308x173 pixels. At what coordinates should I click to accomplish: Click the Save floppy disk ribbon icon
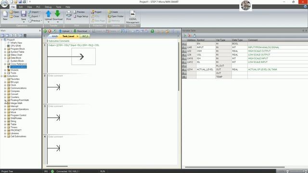click(x=24, y=14)
